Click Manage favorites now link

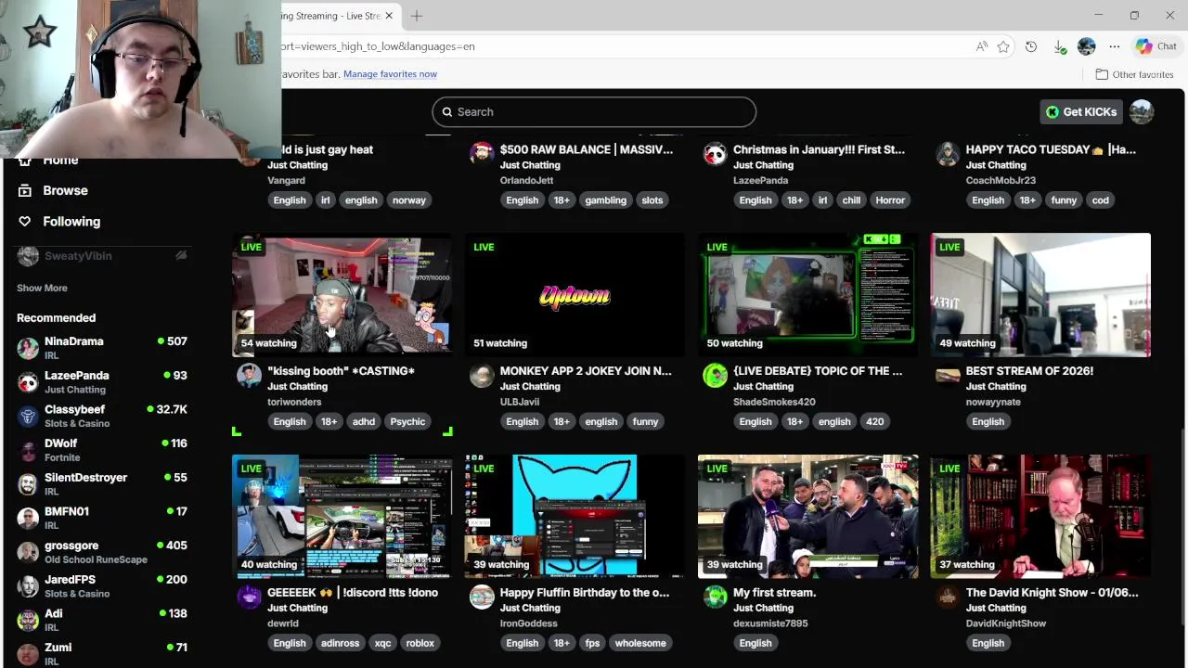pyautogui.click(x=390, y=74)
